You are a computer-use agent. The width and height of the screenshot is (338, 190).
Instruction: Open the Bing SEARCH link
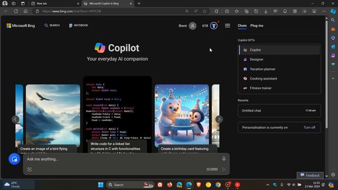[x=52, y=25]
